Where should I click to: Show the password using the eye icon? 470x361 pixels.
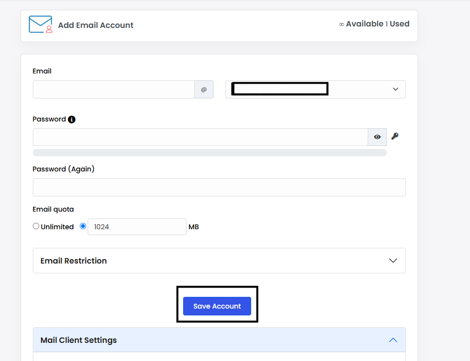(x=377, y=137)
